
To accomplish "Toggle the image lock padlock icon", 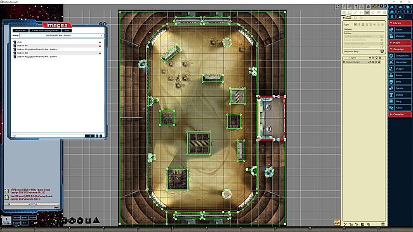I will pyautogui.click(x=368, y=6).
